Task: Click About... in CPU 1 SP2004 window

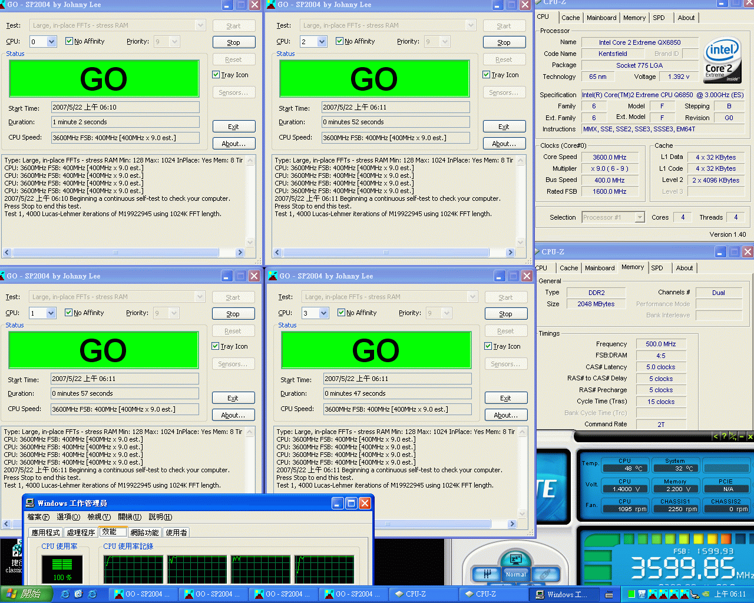Action: tap(233, 415)
